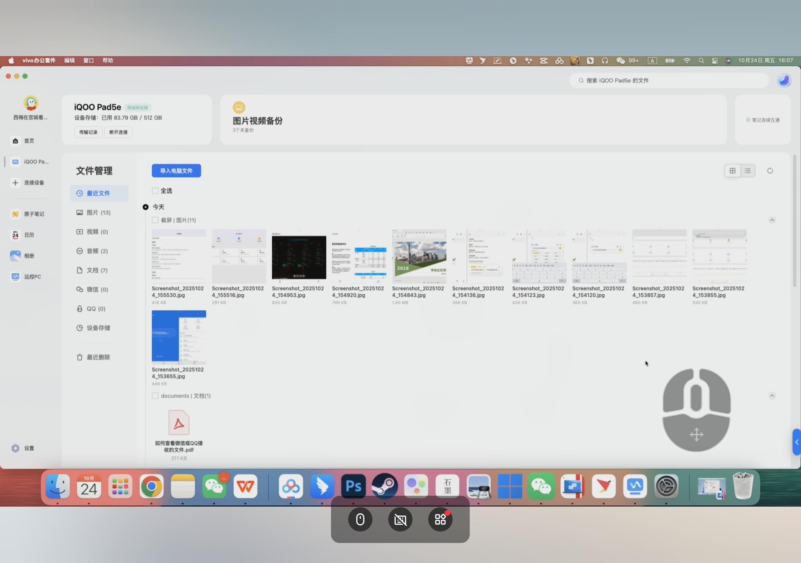Check the 全选 checkbox
Viewport: 801px width, 563px height.
pos(155,191)
